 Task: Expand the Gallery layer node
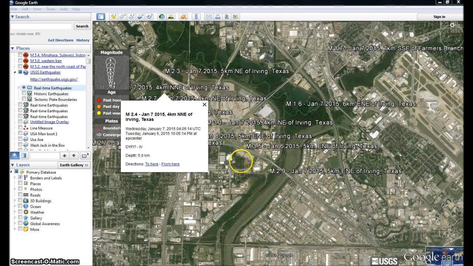tap(15, 218)
